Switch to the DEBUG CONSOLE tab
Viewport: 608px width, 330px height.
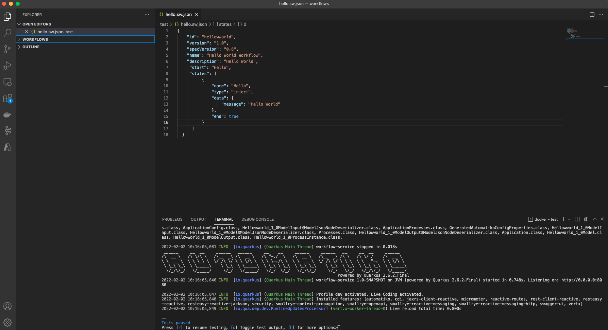click(x=257, y=219)
